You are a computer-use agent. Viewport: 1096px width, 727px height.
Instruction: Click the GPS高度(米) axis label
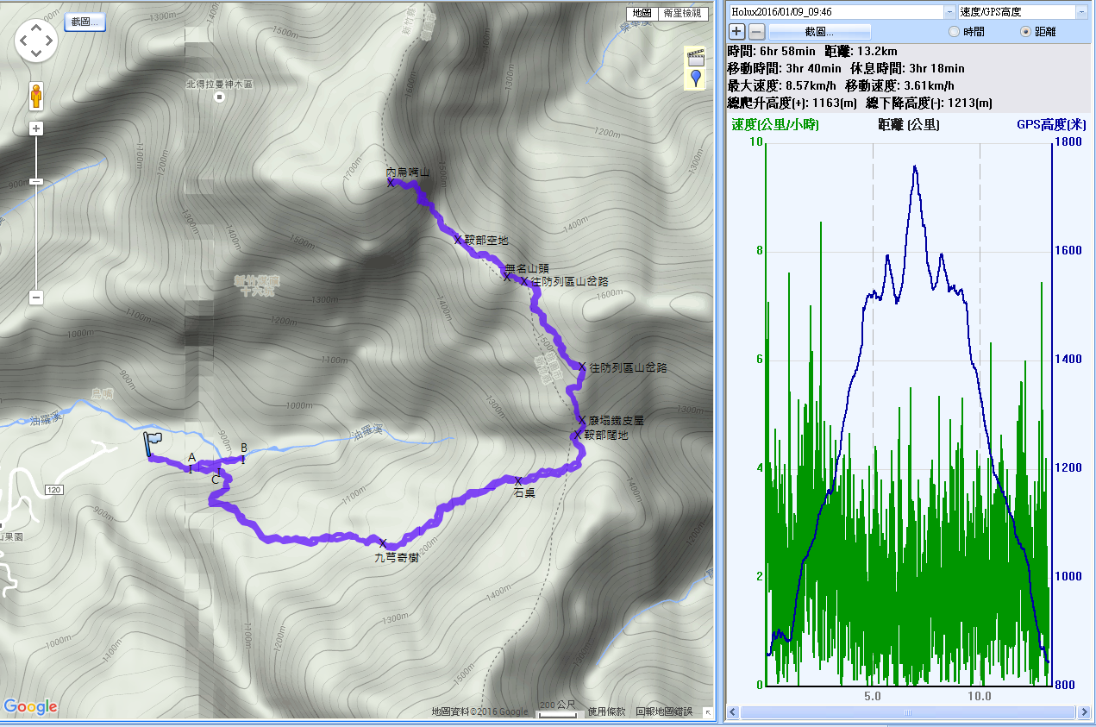pyautogui.click(x=1050, y=125)
